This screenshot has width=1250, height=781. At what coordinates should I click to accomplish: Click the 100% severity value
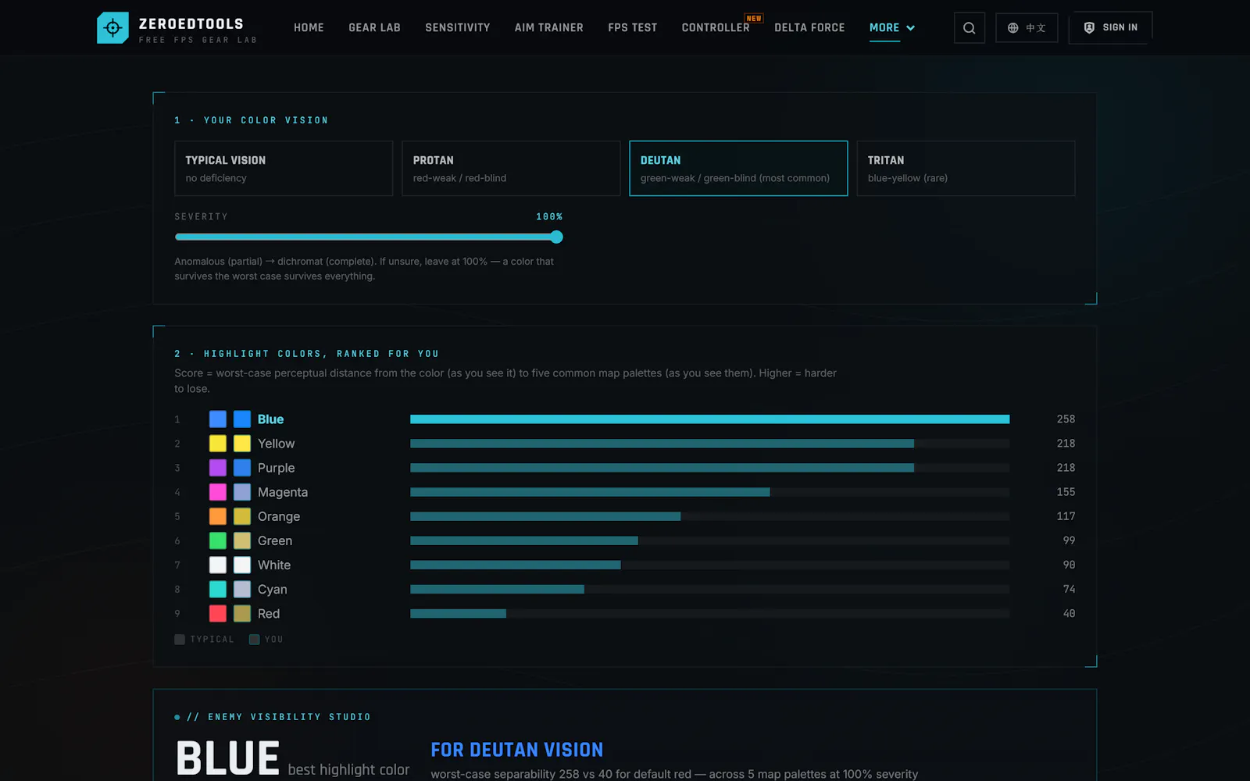tap(549, 216)
